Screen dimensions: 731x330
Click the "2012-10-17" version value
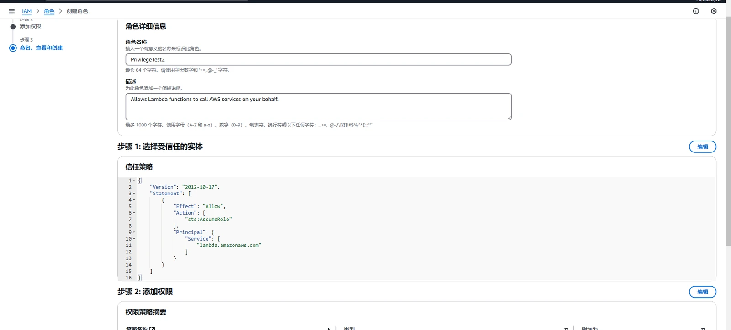[x=200, y=187]
